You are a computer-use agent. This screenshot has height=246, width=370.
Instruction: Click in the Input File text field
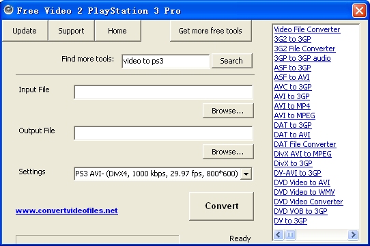click(163, 92)
